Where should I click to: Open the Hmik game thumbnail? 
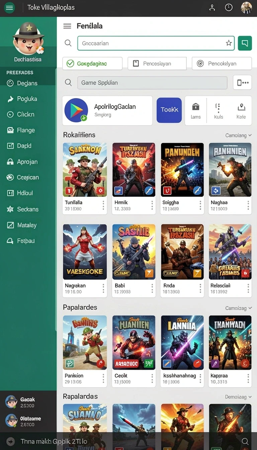coord(134,170)
